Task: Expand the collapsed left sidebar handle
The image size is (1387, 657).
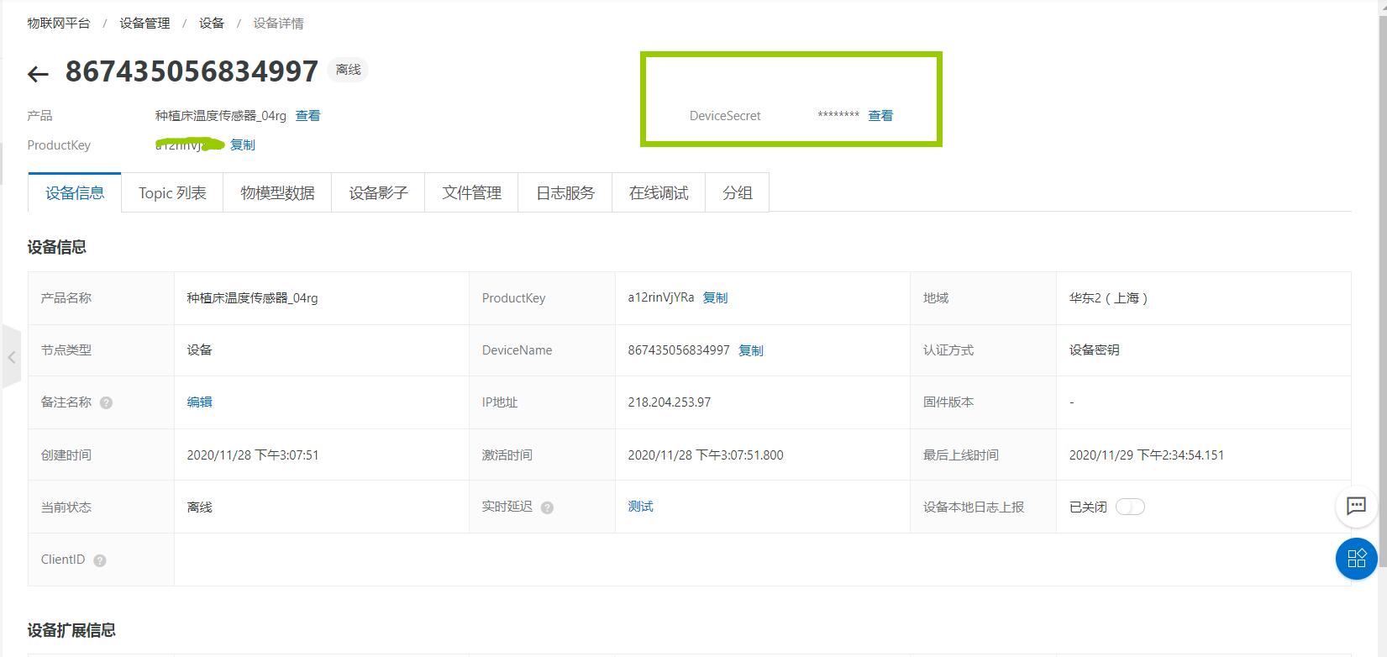Action: pyautogui.click(x=11, y=357)
